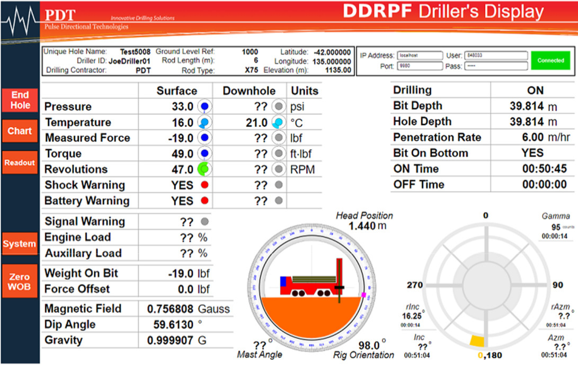The image size is (578, 380).
Task: Click the rInc value 16.25
Action: coord(412,316)
